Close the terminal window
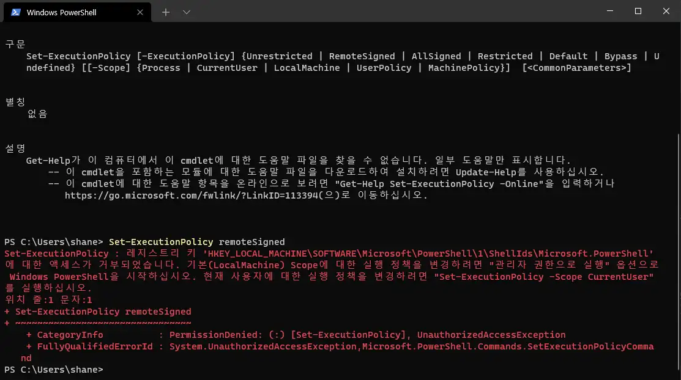The width and height of the screenshot is (681, 380). tap(666, 11)
